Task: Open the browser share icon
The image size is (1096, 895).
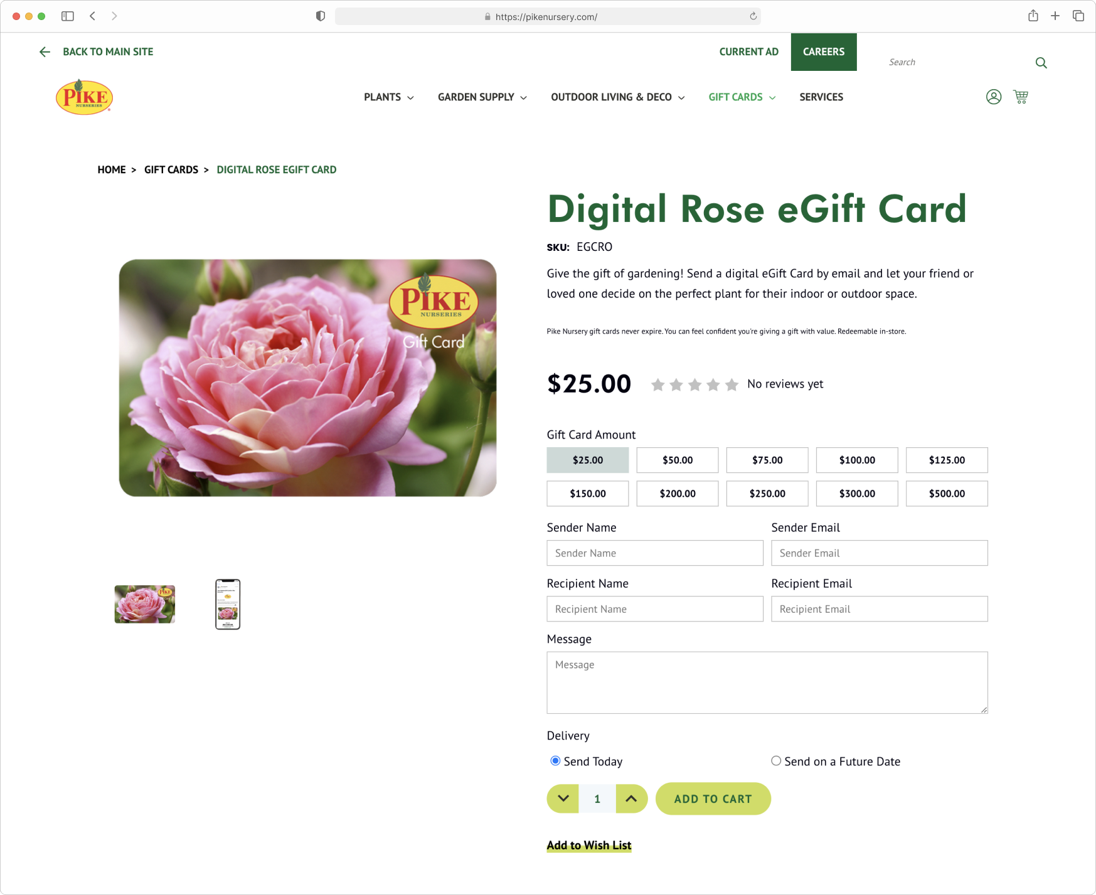Action: tap(1033, 16)
